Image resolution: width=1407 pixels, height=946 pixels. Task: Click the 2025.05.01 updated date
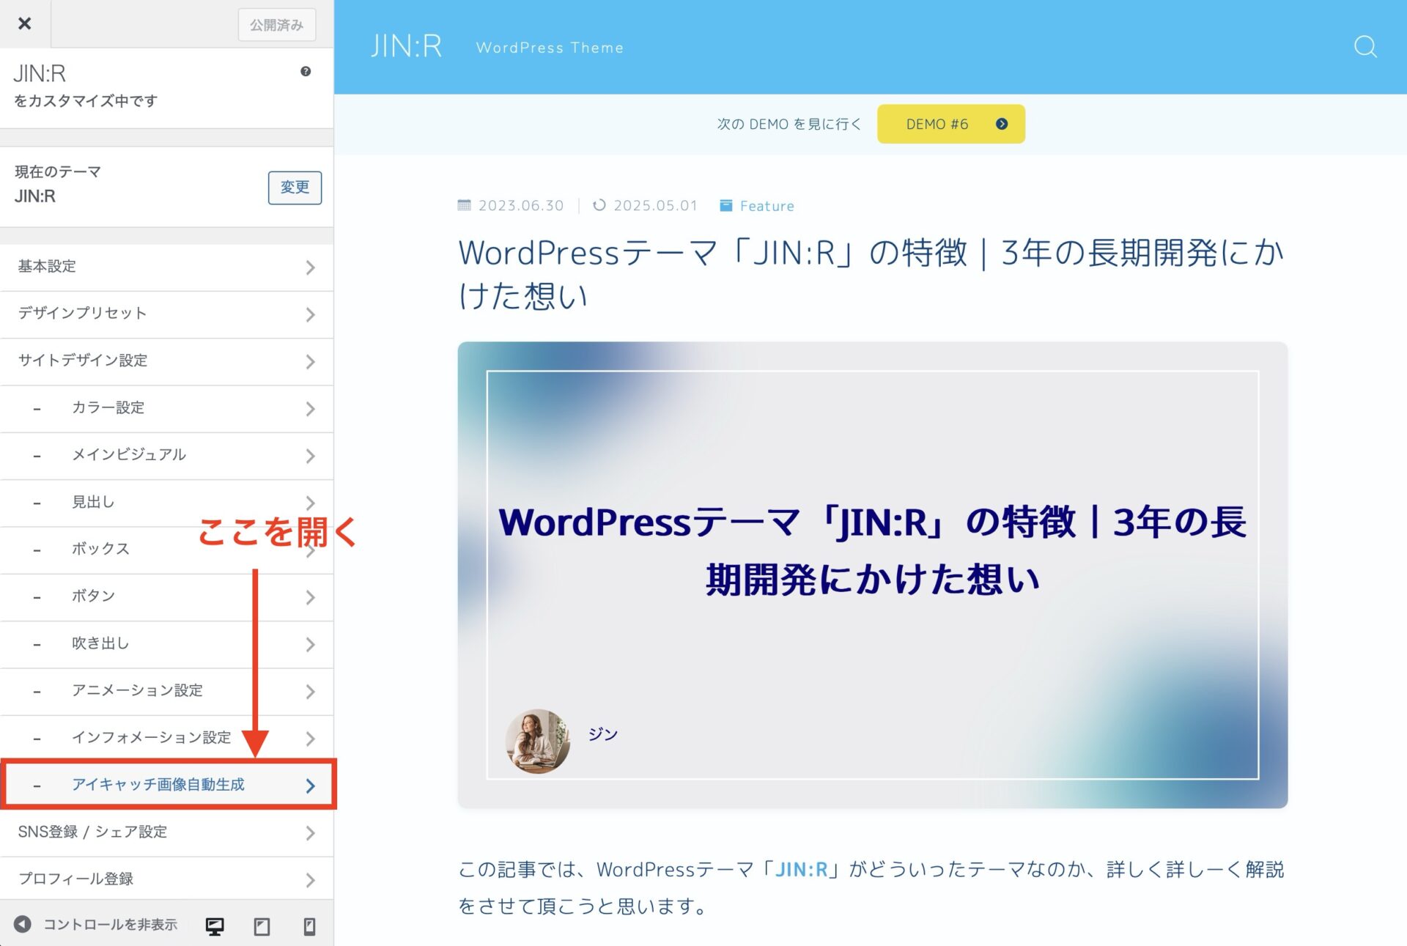click(x=655, y=205)
